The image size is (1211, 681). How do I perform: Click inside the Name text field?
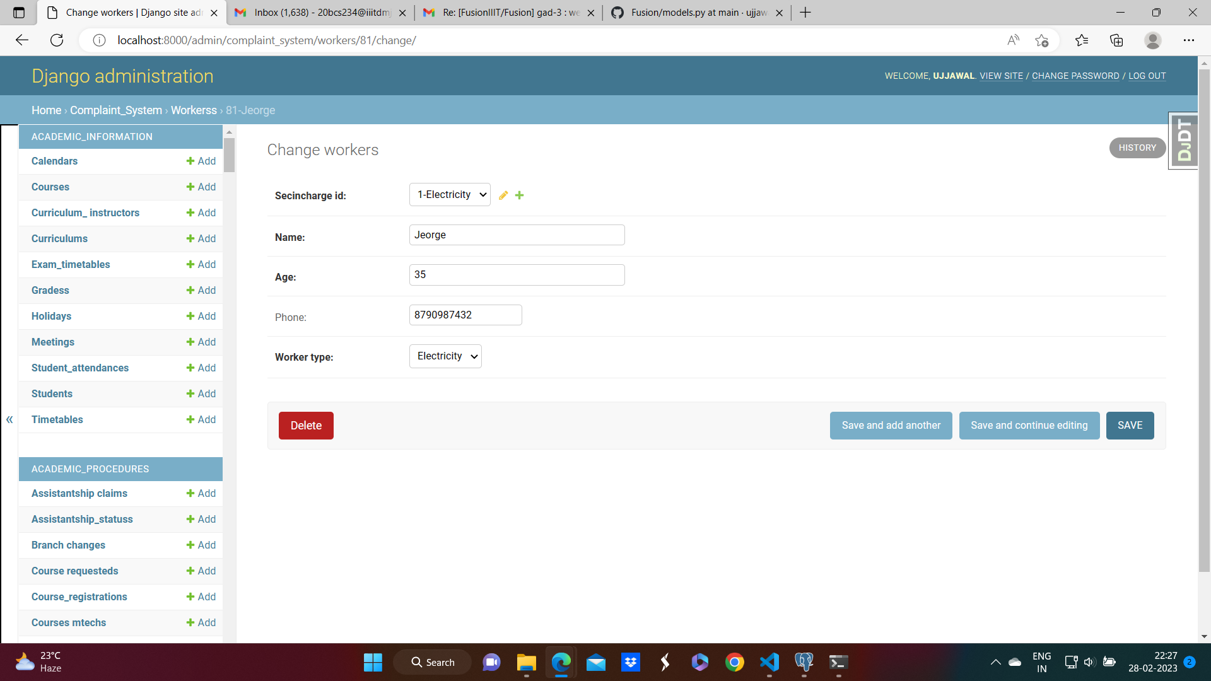517,235
